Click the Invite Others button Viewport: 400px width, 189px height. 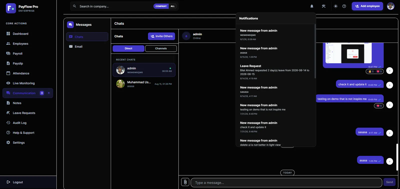161,36
